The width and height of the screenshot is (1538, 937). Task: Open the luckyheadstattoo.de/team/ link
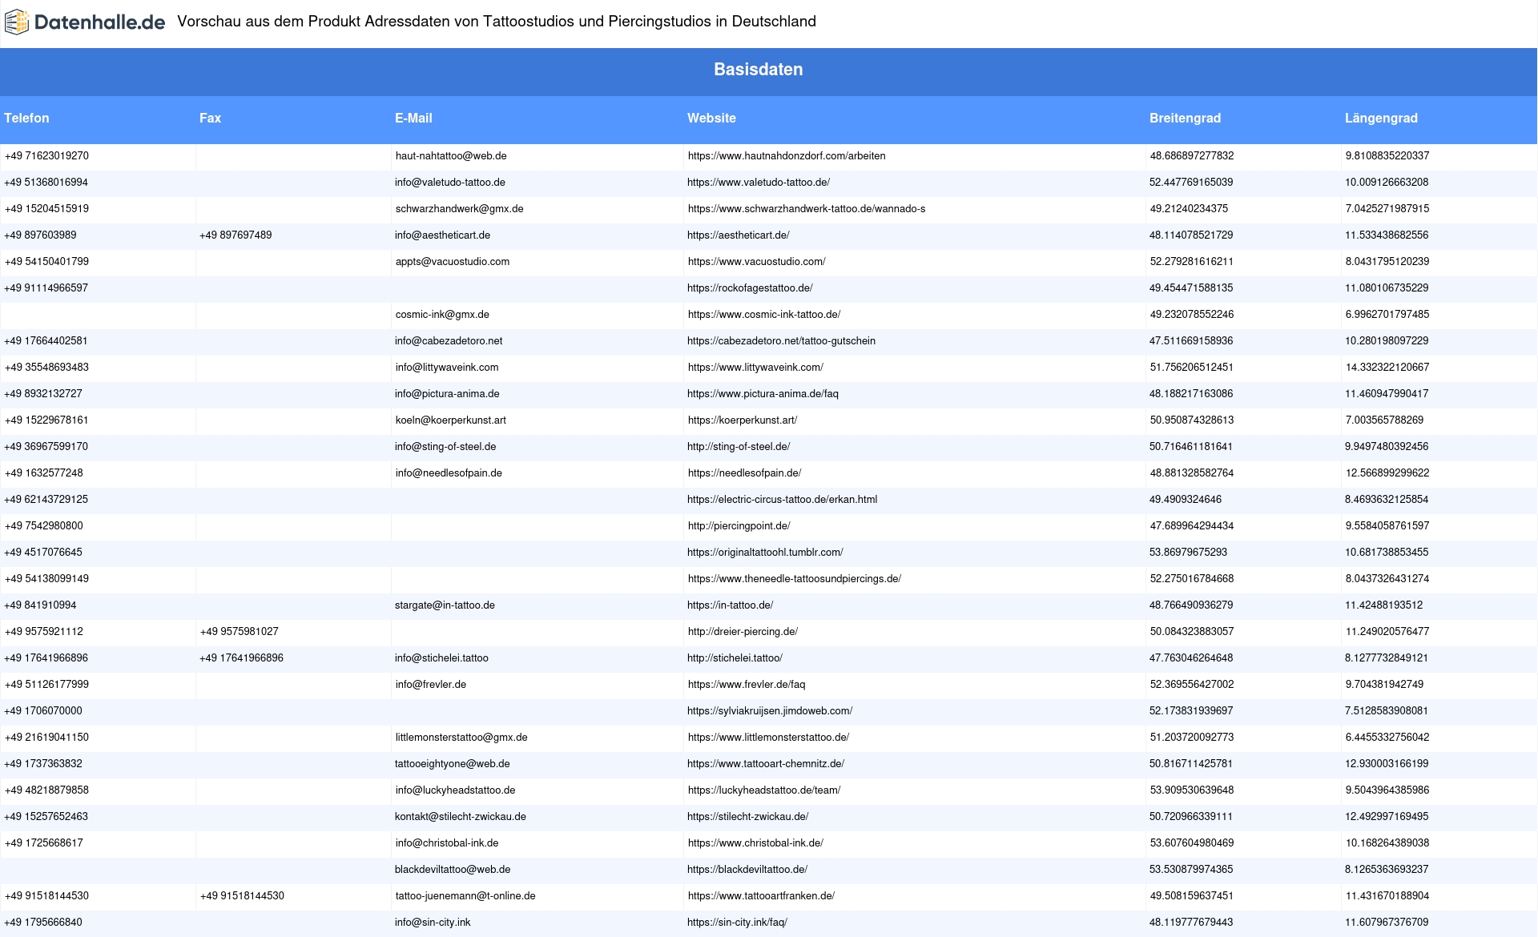click(764, 790)
